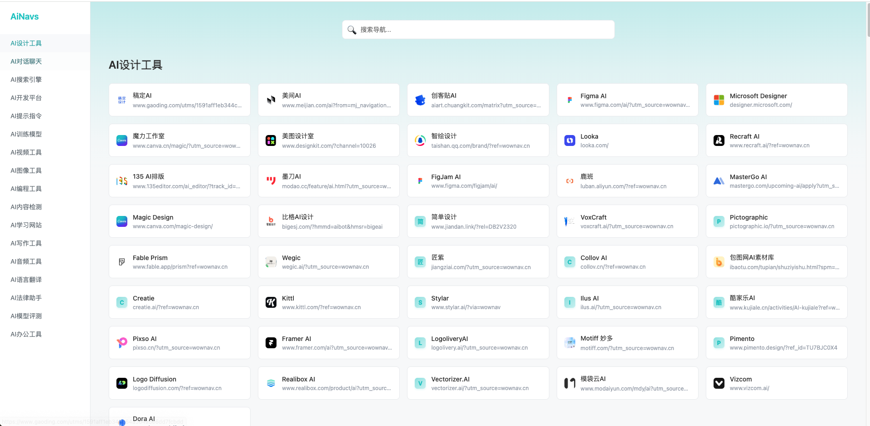
Task: Open AI学习网站 category
Action: [x=45, y=225]
